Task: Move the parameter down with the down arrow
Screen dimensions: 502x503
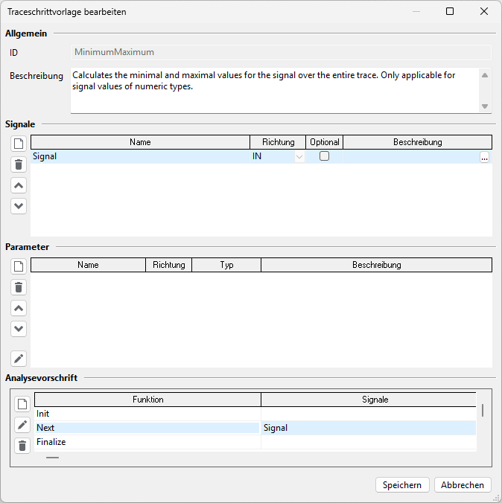Action: click(19, 329)
